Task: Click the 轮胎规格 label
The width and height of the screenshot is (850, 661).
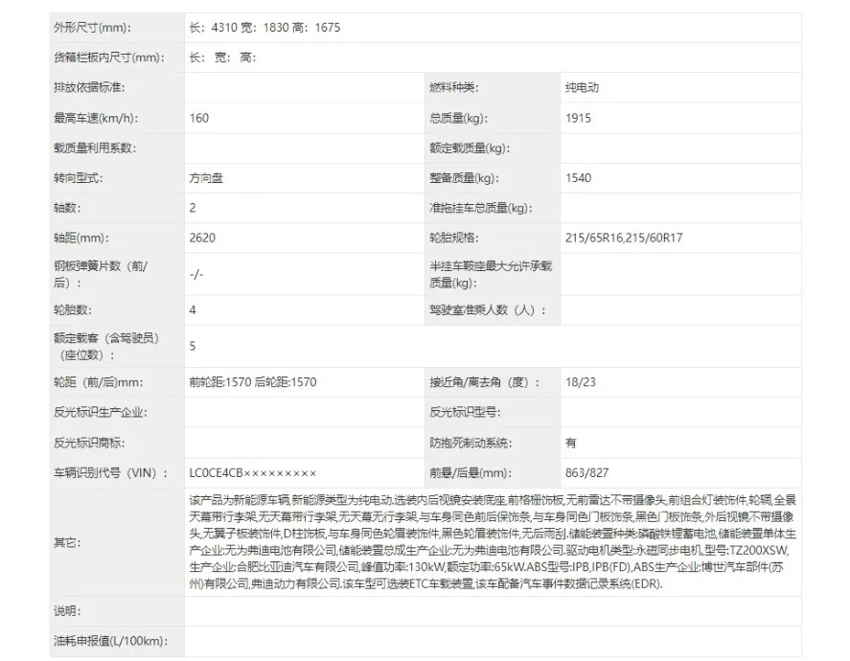Action: click(x=454, y=238)
